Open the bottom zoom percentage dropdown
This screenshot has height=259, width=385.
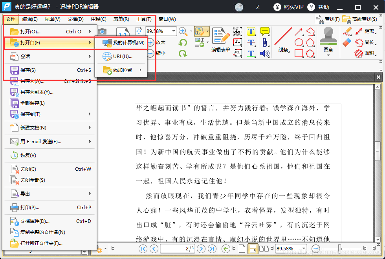[x=304, y=248]
